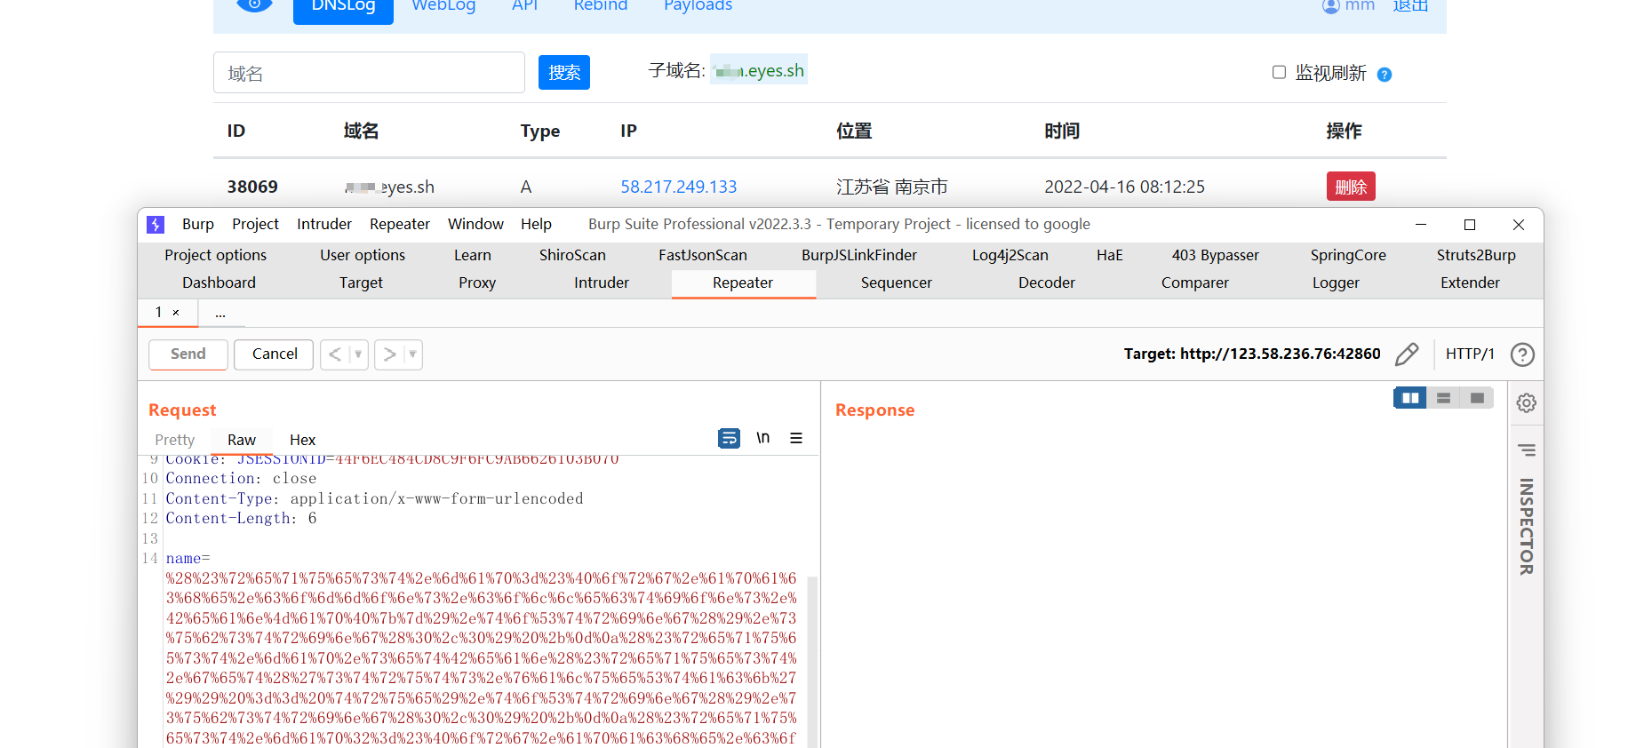Switch to the Logger tab

point(1336,282)
